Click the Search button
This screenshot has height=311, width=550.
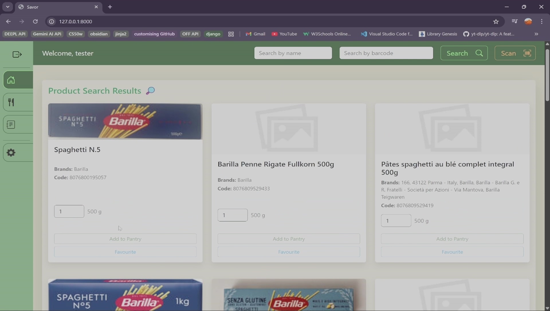tap(464, 53)
